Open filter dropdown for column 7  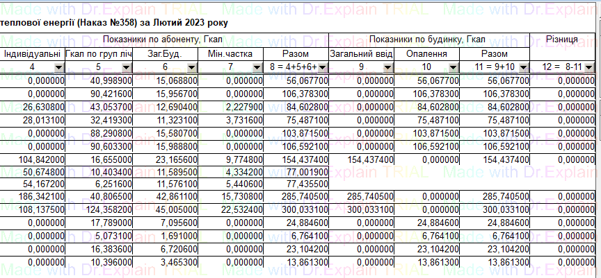pyautogui.click(x=257, y=67)
